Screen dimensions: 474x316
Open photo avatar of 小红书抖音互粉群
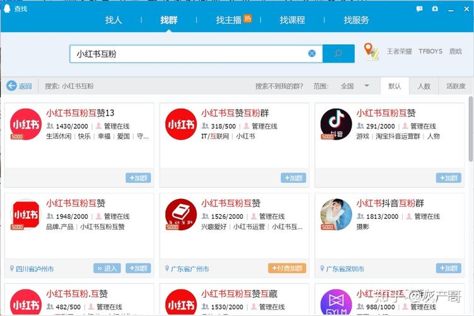tap(336, 214)
